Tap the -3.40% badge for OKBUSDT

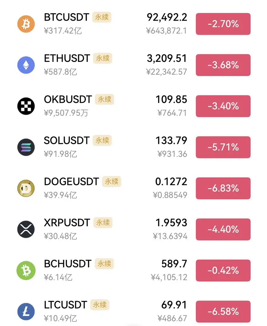point(223,106)
